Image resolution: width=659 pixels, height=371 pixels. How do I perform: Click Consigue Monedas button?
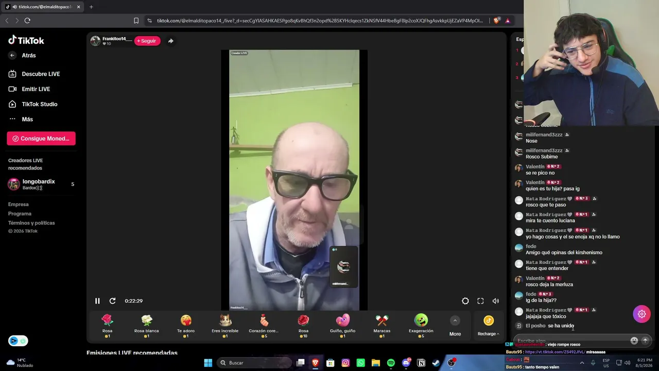click(x=41, y=138)
